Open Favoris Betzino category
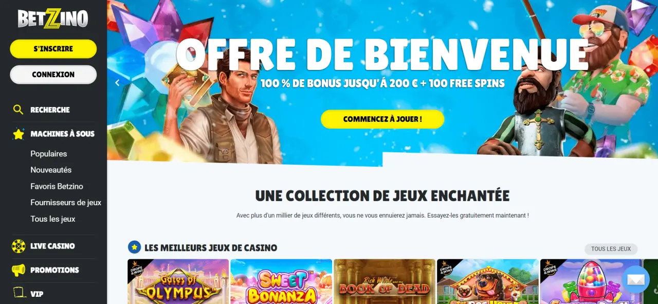Viewport: 658px width, 304px height. tap(57, 186)
